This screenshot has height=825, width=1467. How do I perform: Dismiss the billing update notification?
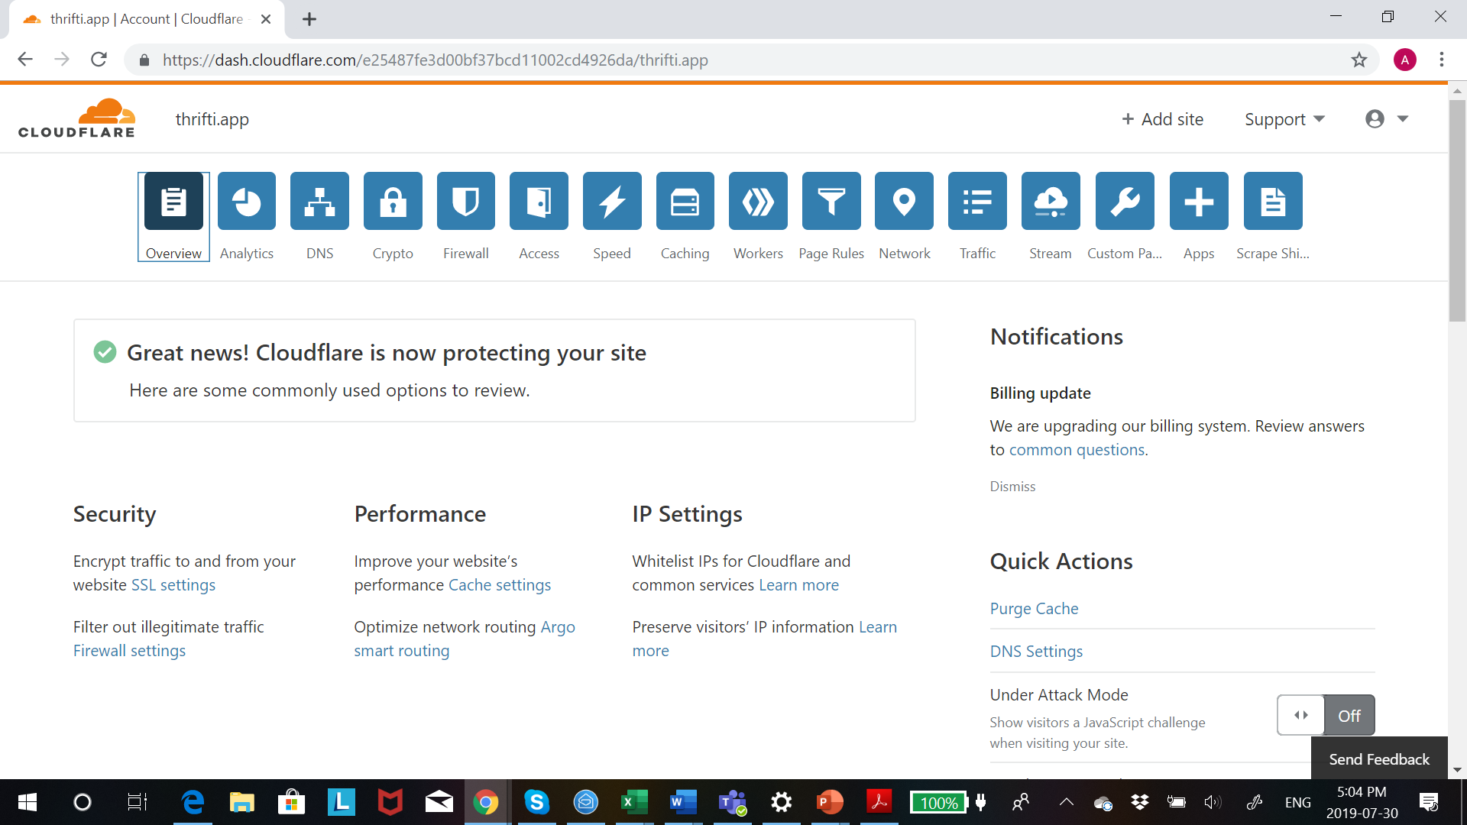pyautogui.click(x=1012, y=487)
